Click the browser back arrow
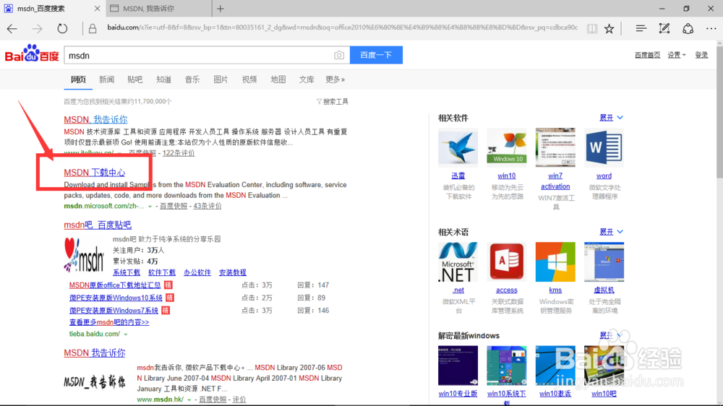Screen dimensions: 723x406 pos(12,29)
